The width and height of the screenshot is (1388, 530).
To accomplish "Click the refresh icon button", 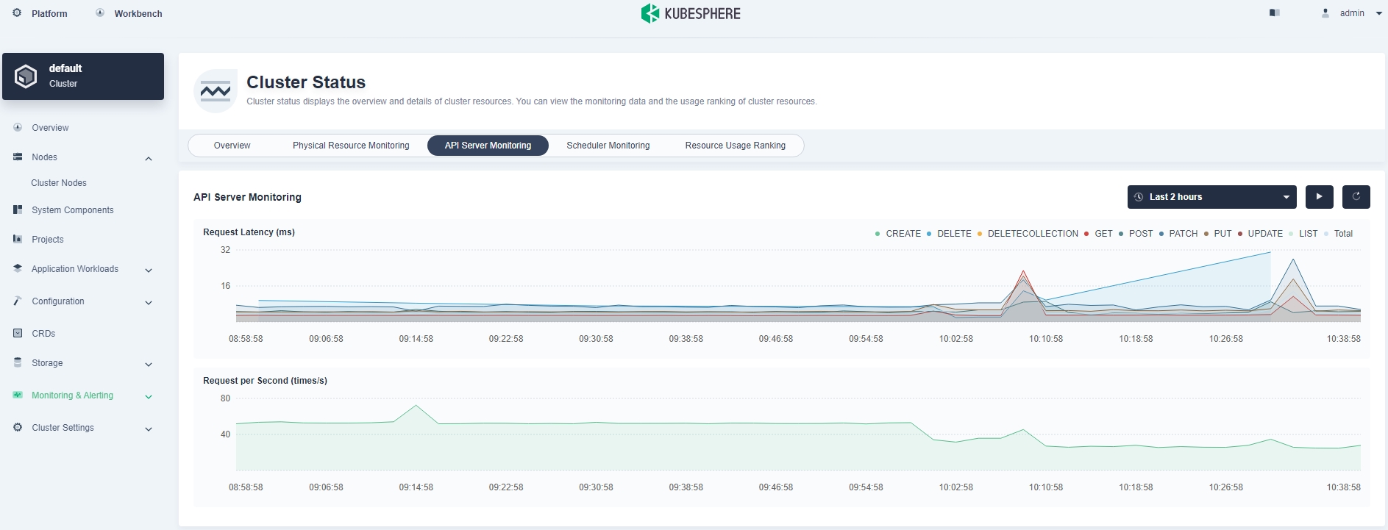I will (1356, 196).
